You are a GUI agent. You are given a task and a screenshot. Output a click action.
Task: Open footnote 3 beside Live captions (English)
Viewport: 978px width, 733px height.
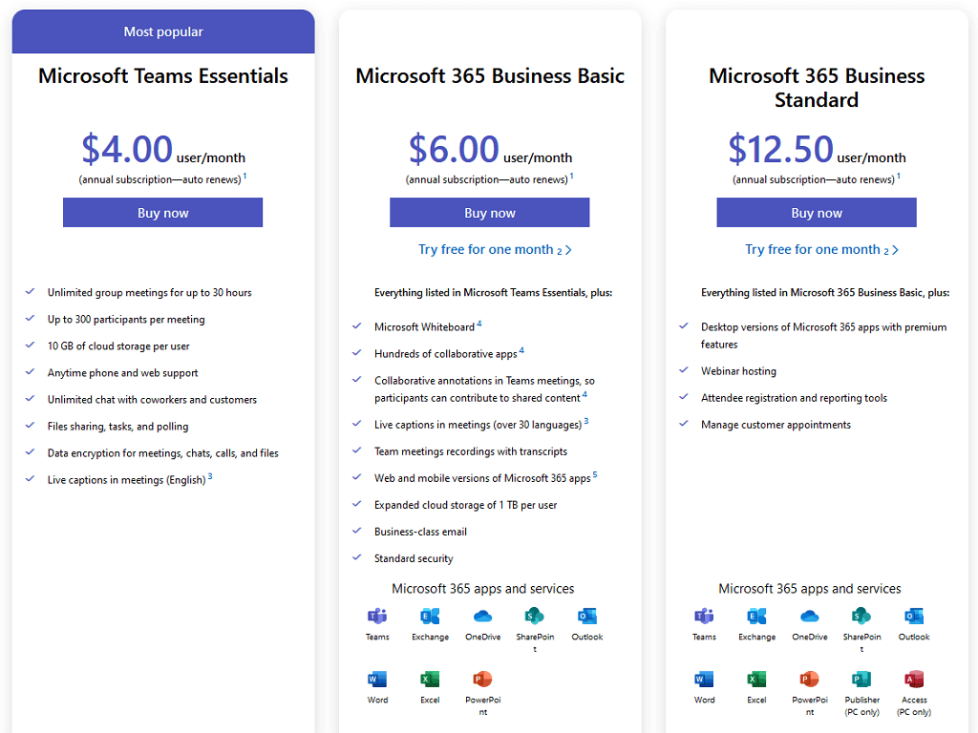point(210,476)
